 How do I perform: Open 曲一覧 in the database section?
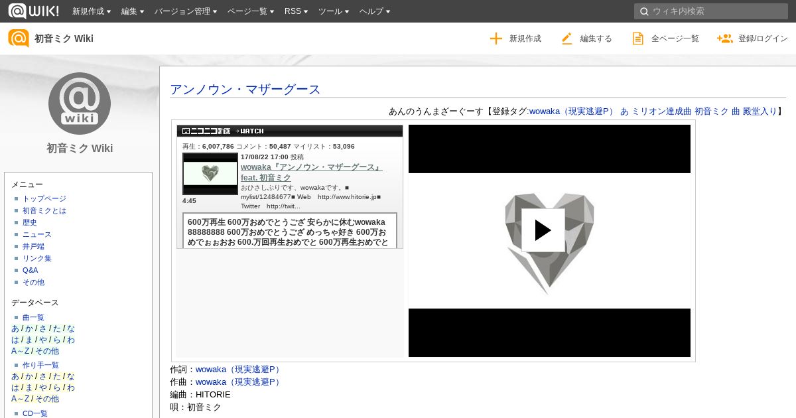pyautogui.click(x=33, y=317)
